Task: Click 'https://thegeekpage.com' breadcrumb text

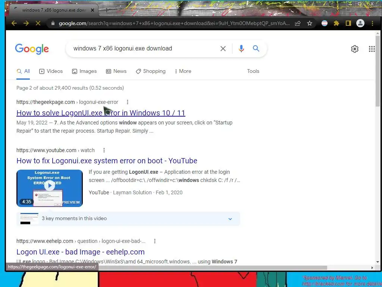Action: click(x=46, y=102)
